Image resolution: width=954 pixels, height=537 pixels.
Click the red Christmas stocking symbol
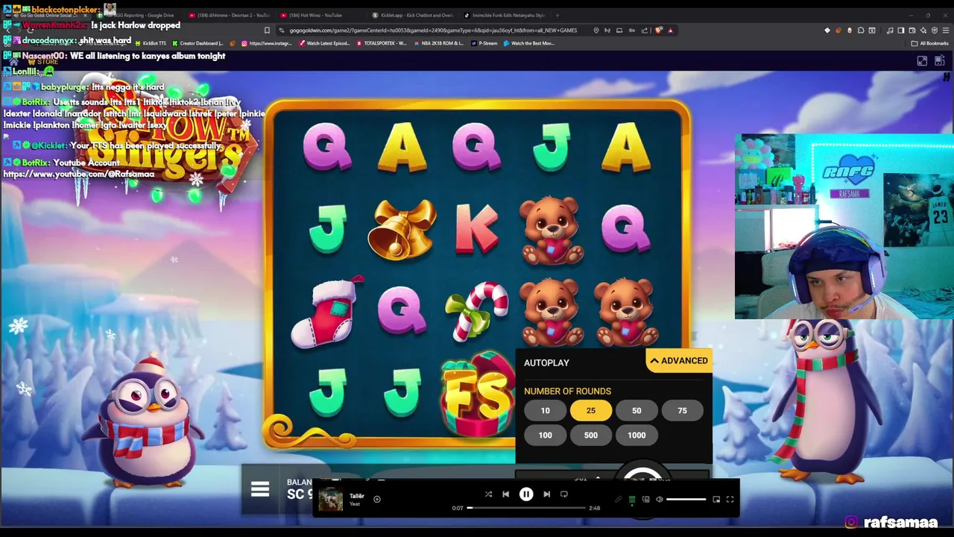click(327, 311)
